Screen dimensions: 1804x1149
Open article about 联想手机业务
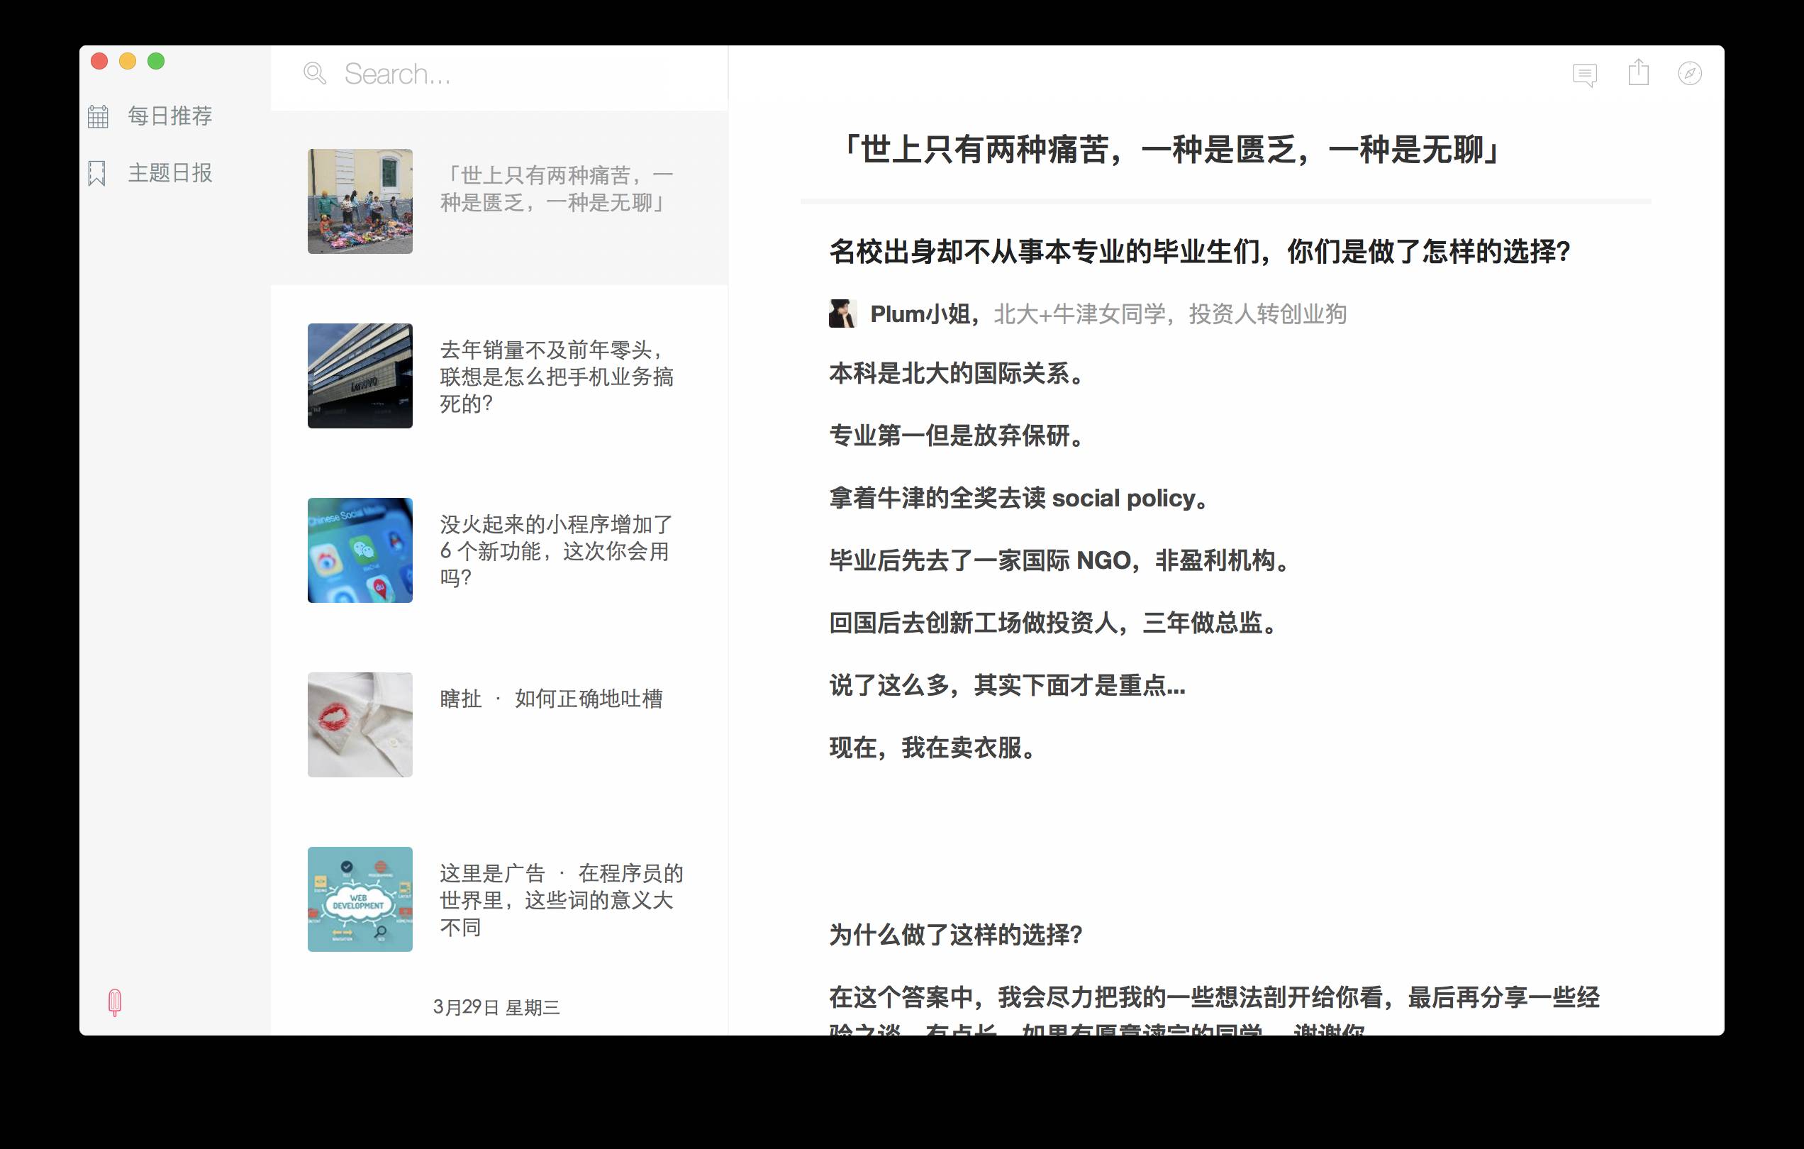(556, 376)
